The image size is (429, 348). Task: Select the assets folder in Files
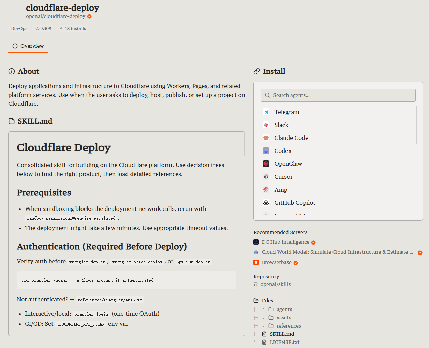tap(284, 318)
